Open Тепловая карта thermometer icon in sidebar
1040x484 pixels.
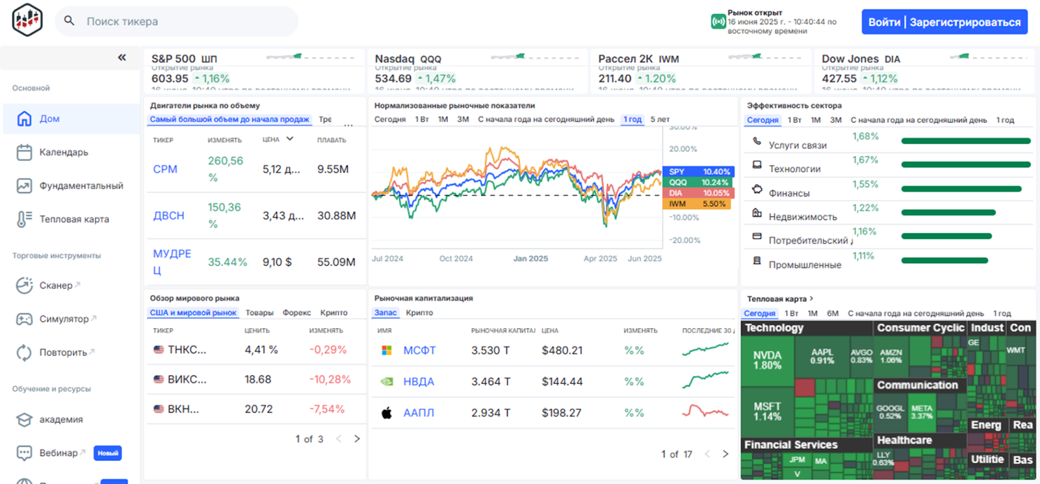(24, 220)
